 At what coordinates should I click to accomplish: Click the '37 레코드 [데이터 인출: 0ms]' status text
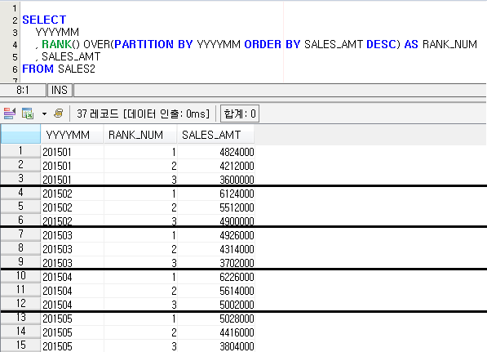(x=143, y=114)
